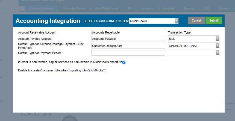Switch to the Inventory tab

tap(148, 8)
